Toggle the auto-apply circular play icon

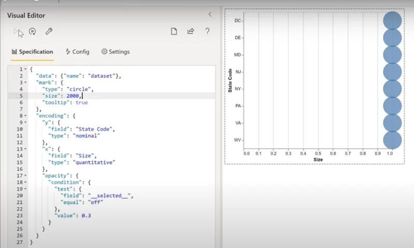(32, 32)
